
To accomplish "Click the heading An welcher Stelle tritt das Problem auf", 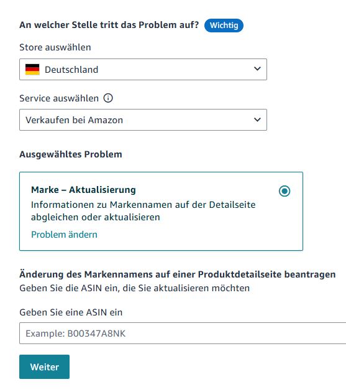I will point(109,25).
